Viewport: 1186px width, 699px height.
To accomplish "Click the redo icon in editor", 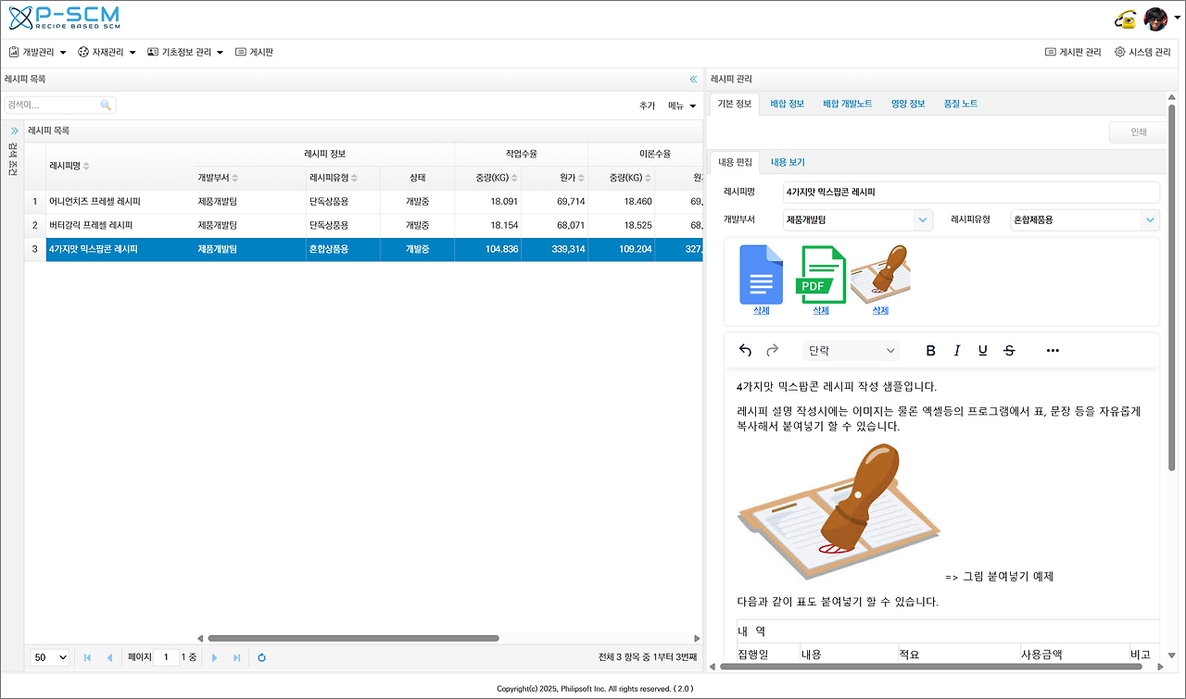I will tap(772, 350).
